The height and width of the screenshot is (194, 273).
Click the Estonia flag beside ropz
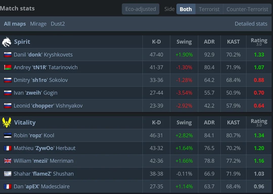coord(8,135)
